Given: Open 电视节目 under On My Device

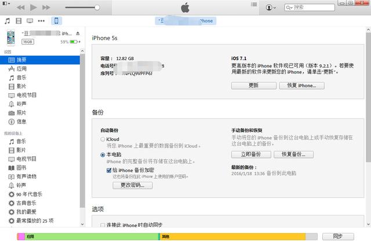Looking at the screenshot, I should click(x=40, y=159).
